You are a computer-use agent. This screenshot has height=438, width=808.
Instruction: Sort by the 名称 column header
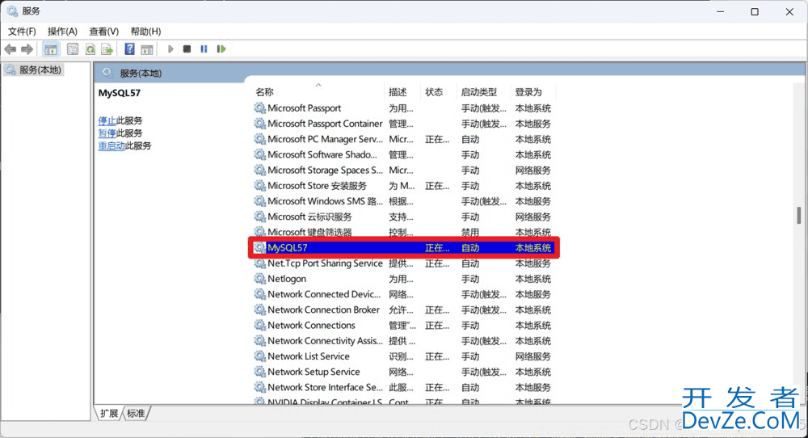[264, 92]
